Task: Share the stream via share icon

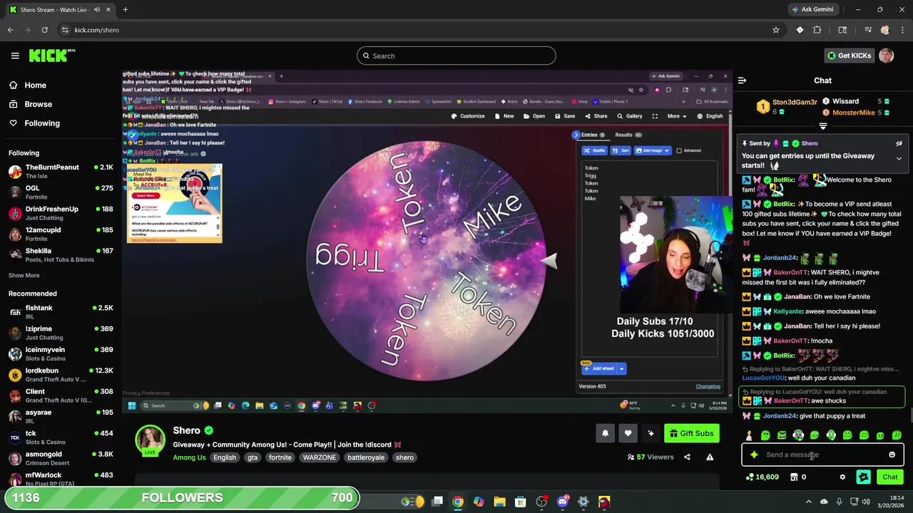Action: coord(687,457)
